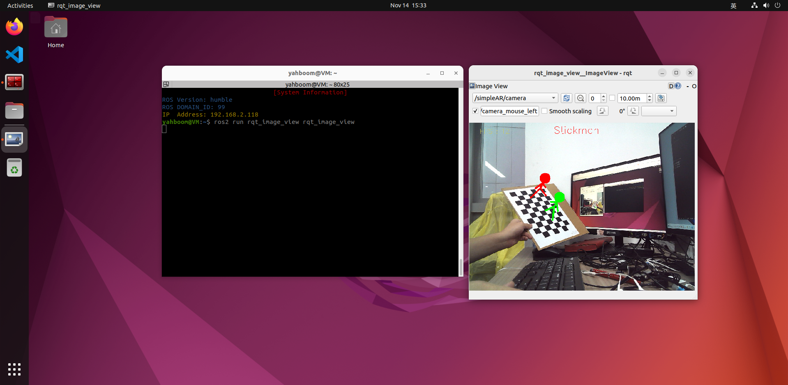Save the image using the save icon

tap(661, 98)
